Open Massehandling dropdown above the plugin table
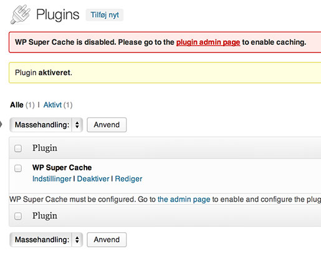 click(x=46, y=125)
